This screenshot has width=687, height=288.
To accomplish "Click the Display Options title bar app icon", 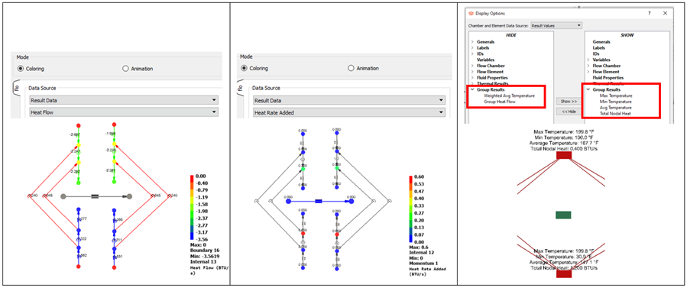I will coord(472,14).
